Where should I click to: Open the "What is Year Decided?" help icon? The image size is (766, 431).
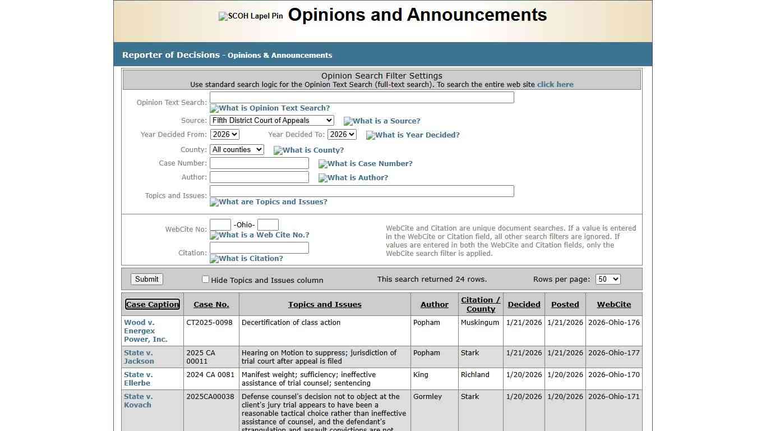click(413, 135)
